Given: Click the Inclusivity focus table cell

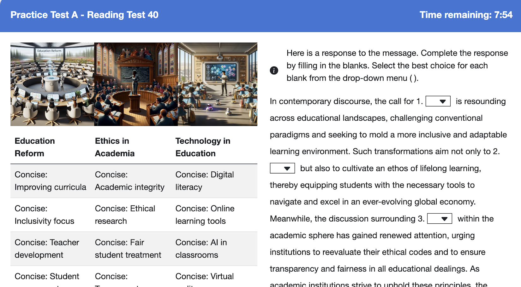Looking at the screenshot, I should click(51, 215).
